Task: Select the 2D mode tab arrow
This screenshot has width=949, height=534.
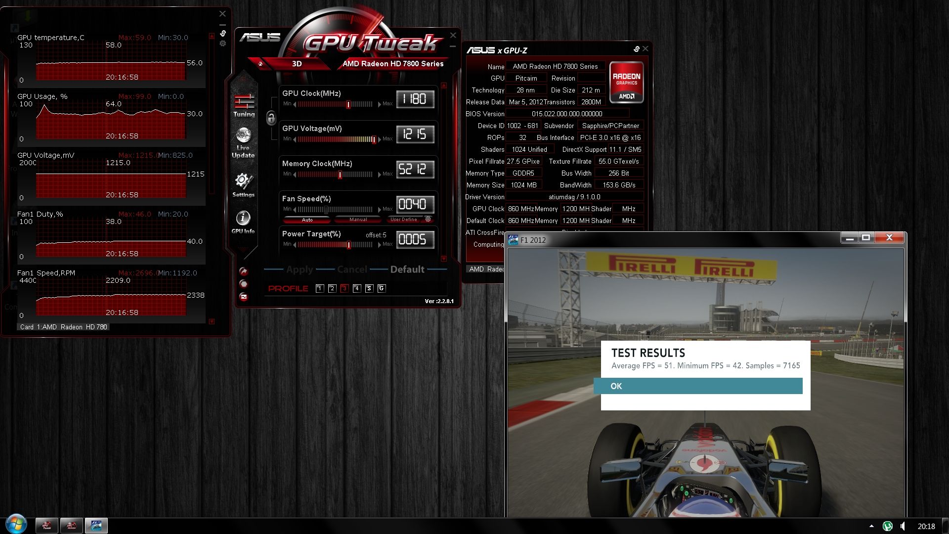Action: coord(260,64)
